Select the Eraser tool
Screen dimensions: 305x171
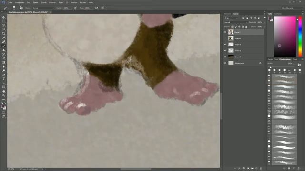click(3, 58)
